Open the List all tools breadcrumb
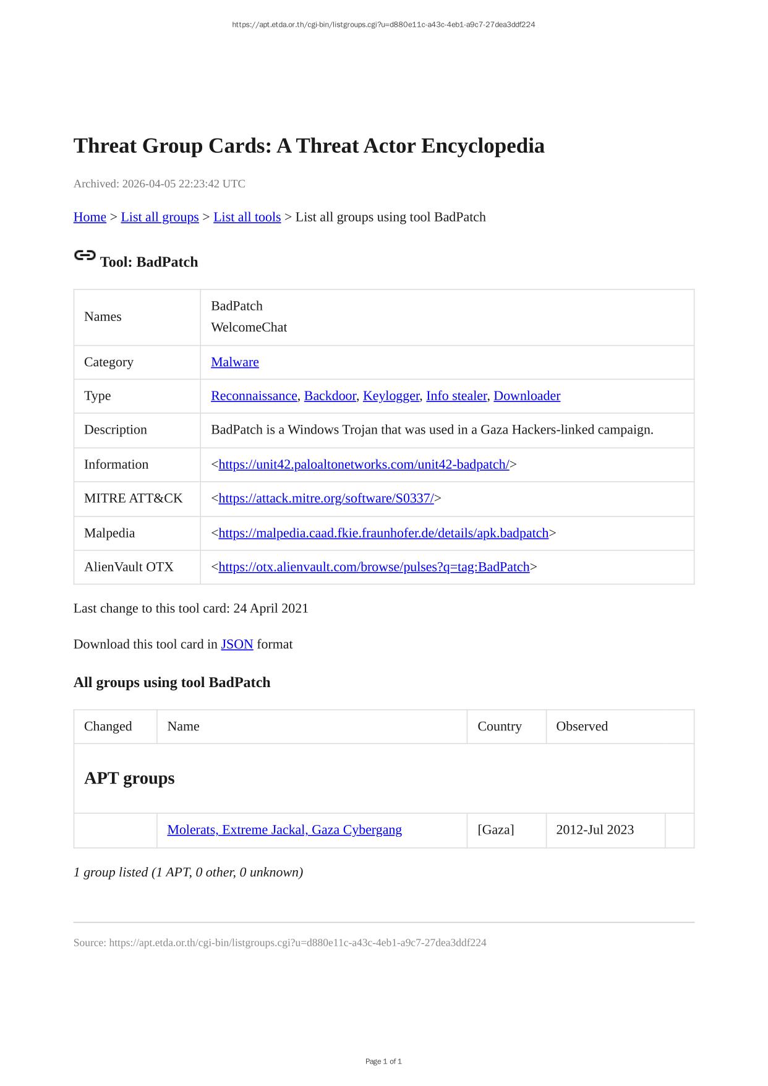Viewport: 768px width, 1086px height. (x=247, y=217)
